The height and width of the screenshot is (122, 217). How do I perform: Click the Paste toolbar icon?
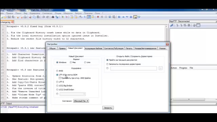pos(38,17)
